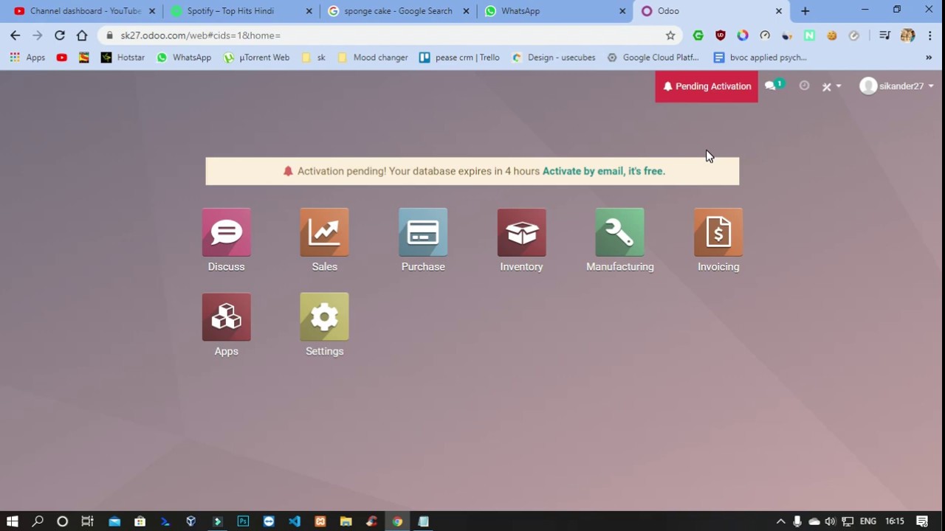Open Task View in the taskbar

(x=87, y=521)
